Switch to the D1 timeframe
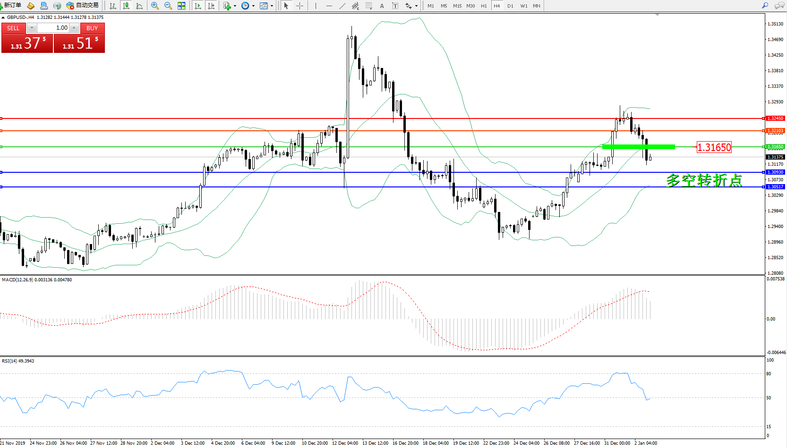 tap(510, 6)
